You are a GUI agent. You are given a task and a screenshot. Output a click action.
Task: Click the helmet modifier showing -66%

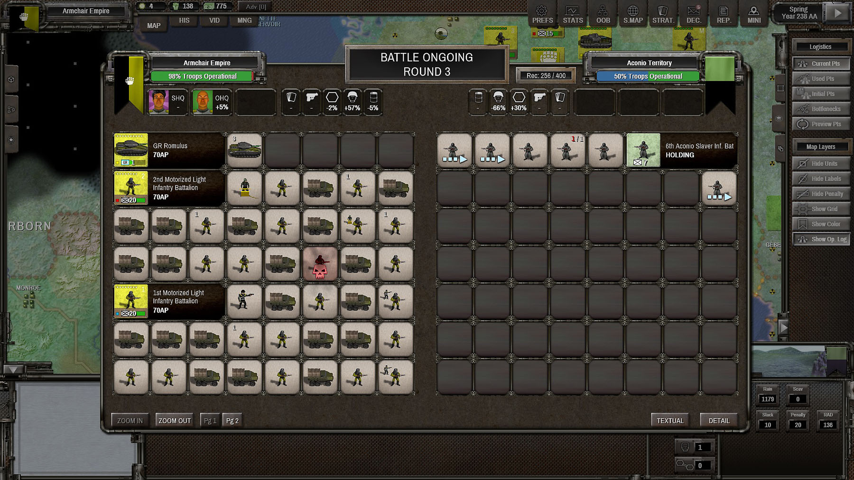(x=498, y=102)
